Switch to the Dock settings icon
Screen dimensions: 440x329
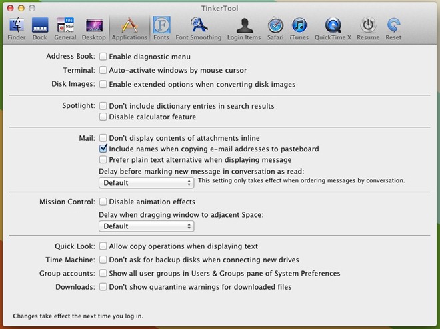[x=40, y=25]
